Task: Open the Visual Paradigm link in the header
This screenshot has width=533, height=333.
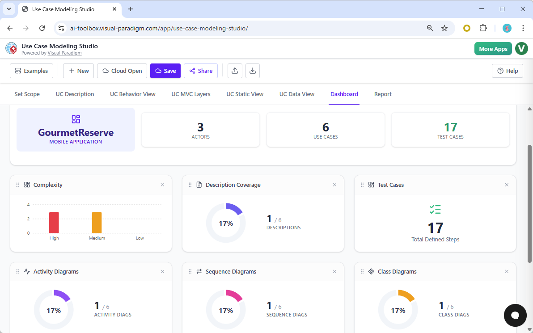Action: coord(64,52)
